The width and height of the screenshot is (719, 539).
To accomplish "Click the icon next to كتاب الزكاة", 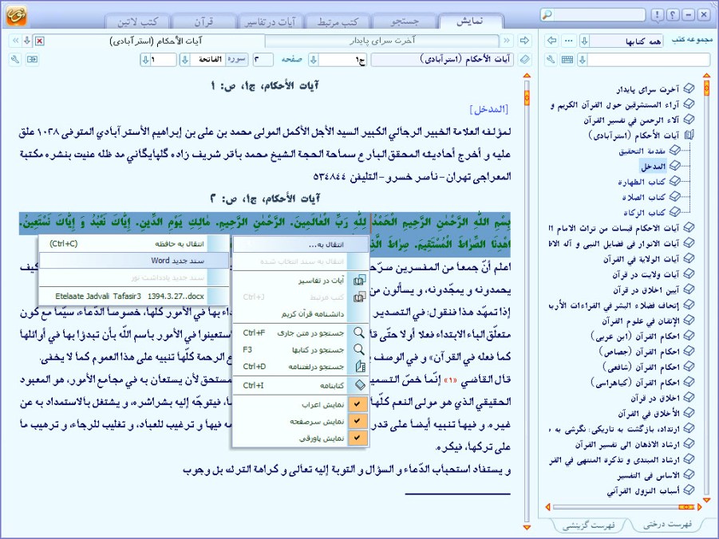I will click(674, 212).
